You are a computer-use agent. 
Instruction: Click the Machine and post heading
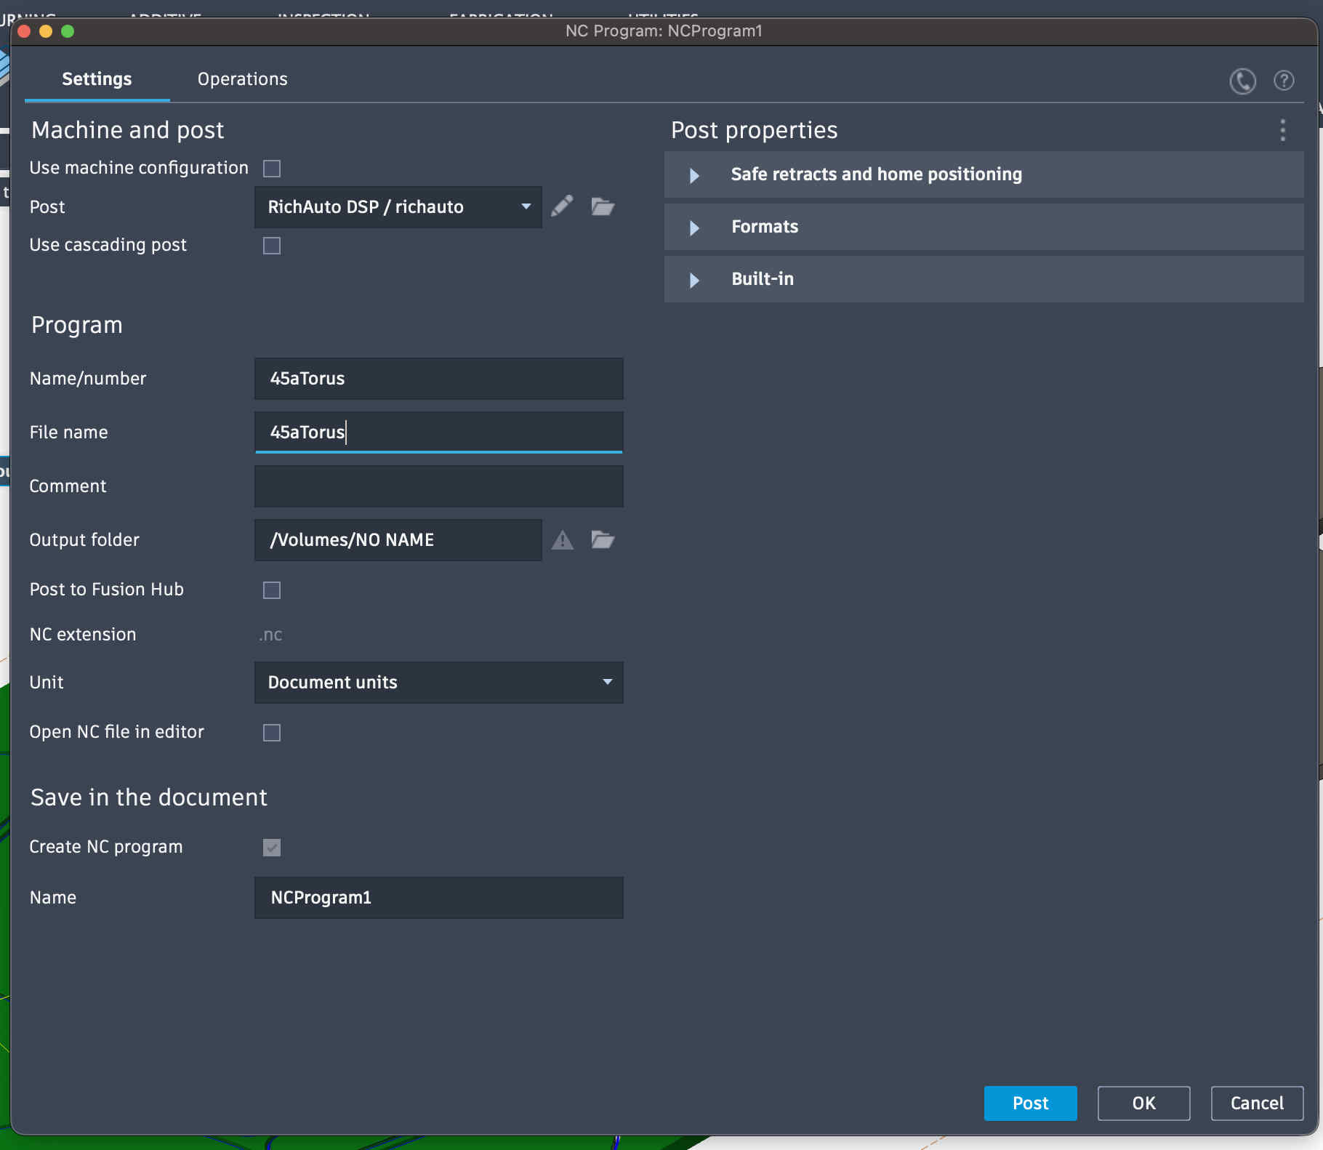point(128,130)
